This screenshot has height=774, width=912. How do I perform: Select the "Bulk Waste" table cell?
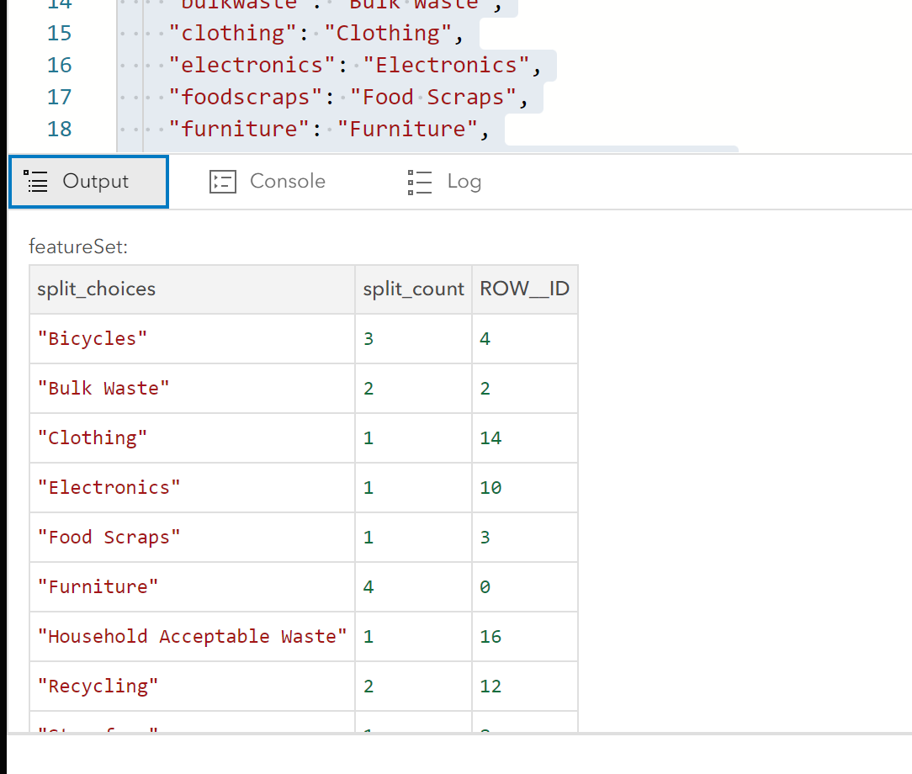point(103,389)
